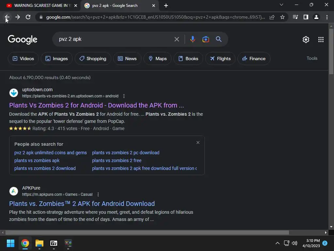Click the horizontal scrollbar right arrow

coord(326,232)
